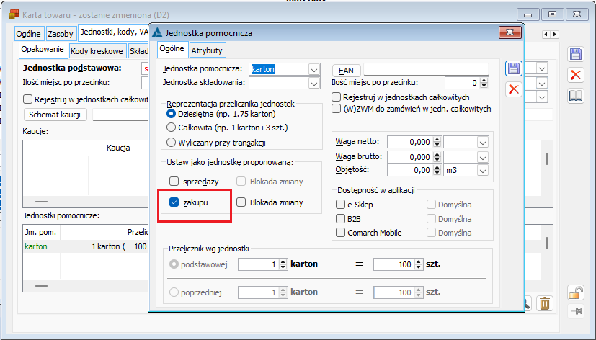Open Jednostka składowania dropdown arrow

pyautogui.click(x=314, y=83)
